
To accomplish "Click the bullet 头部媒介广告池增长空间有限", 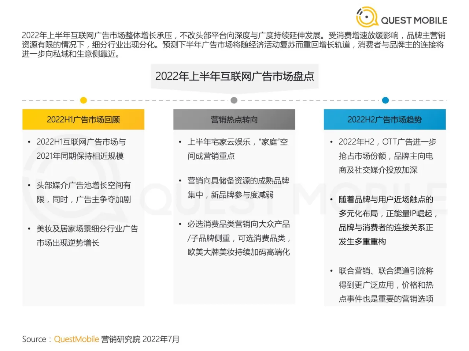I will click(84, 192).
